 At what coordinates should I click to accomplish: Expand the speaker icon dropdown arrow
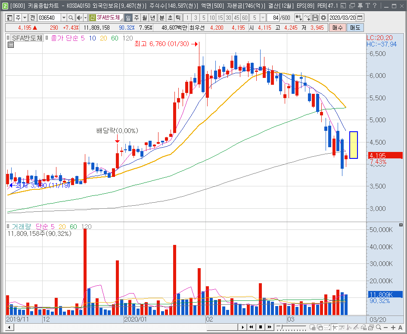coord(85,18)
